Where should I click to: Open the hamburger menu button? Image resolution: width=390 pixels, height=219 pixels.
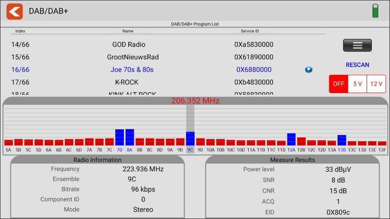coord(357,45)
